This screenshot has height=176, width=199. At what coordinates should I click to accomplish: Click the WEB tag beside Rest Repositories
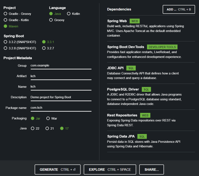(145, 115)
